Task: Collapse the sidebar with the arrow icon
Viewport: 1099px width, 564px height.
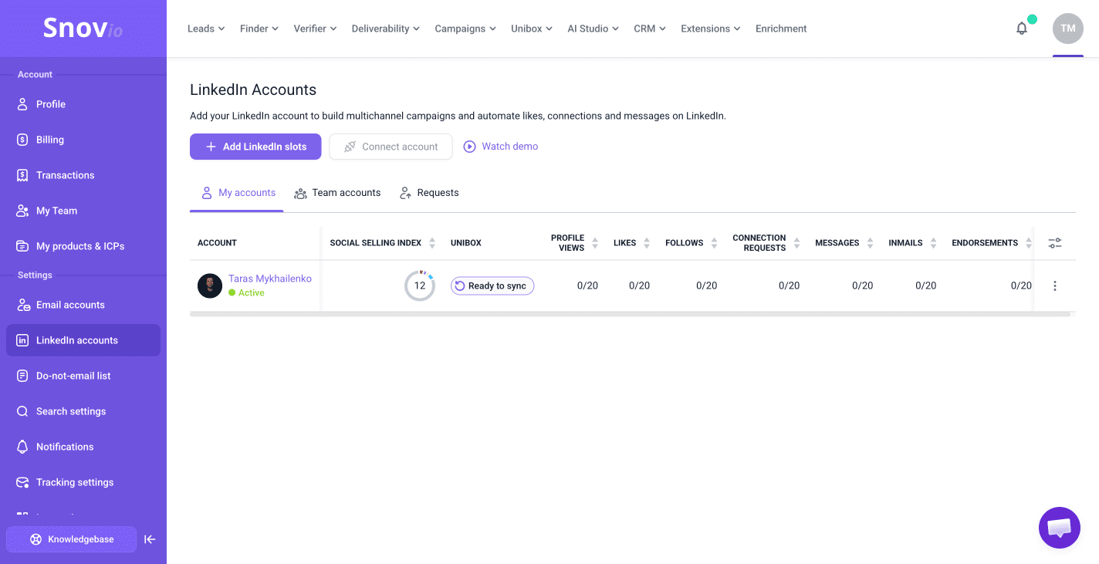Action: (150, 539)
